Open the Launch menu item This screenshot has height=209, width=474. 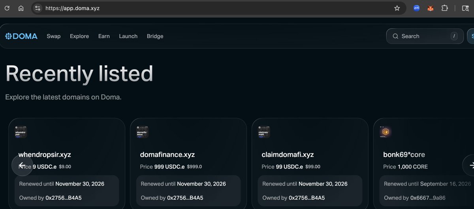click(128, 36)
